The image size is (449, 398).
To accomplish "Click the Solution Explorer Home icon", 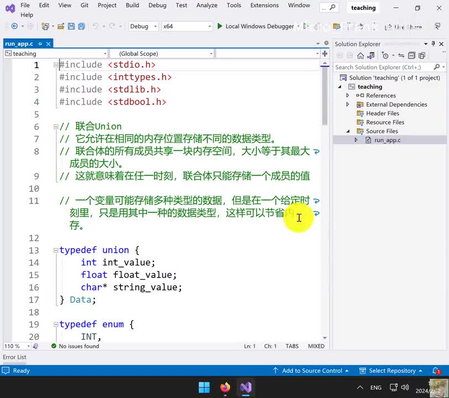I will pyautogui.click(x=361, y=55).
